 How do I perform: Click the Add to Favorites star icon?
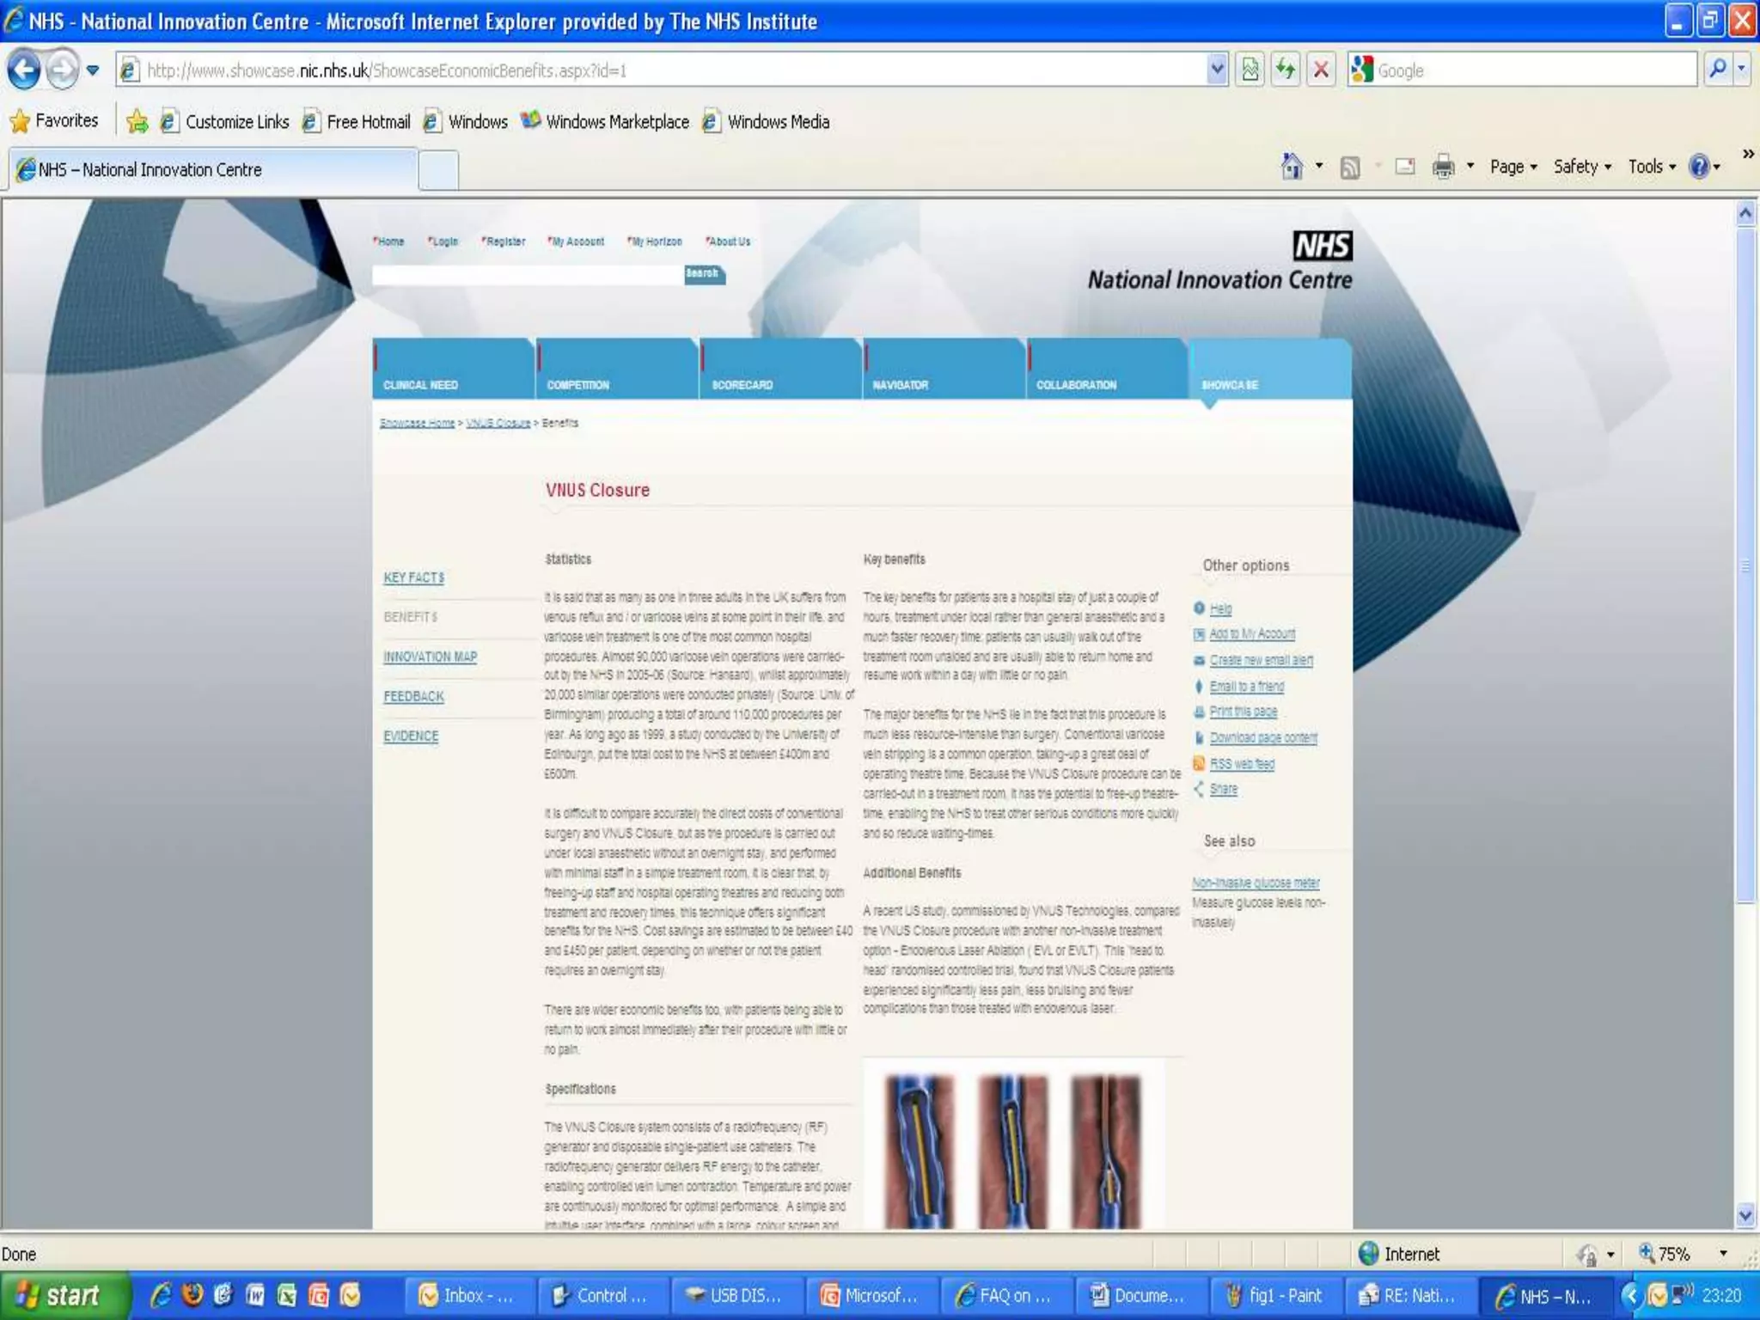pyautogui.click(x=137, y=121)
